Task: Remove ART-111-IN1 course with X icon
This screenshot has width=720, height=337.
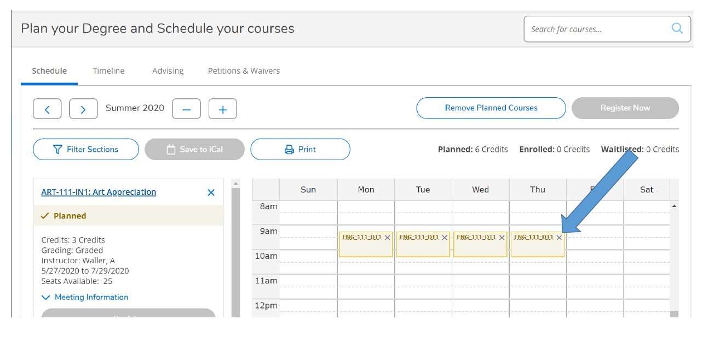Action: [x=211, y=192]
